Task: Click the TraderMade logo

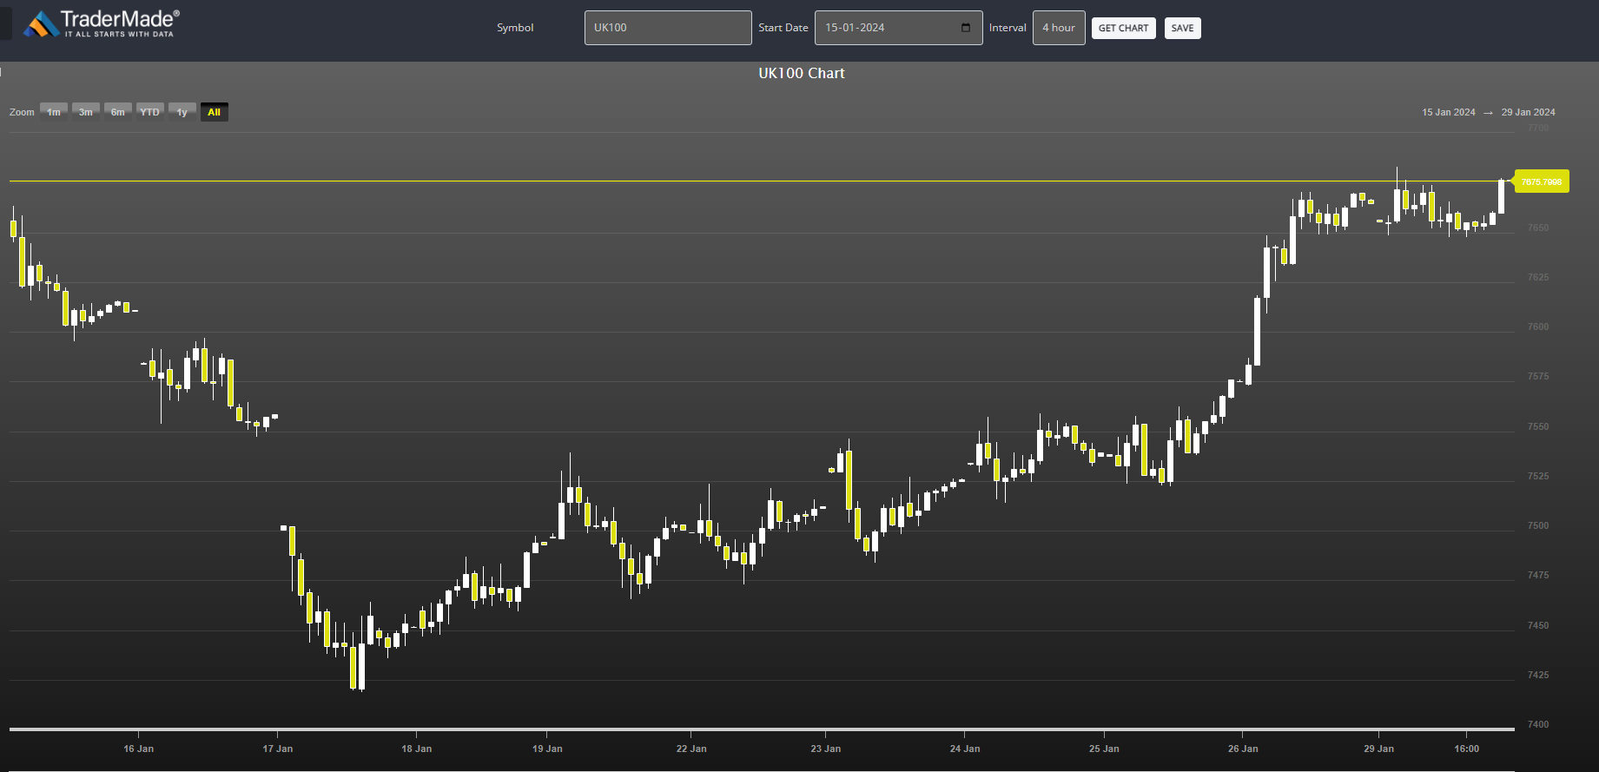Action: click(102, 23)
